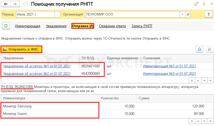Switch to the Инвентаризация step
Image resolution: width=215 pixels, height=126 pixels.
tap(28, 26)
